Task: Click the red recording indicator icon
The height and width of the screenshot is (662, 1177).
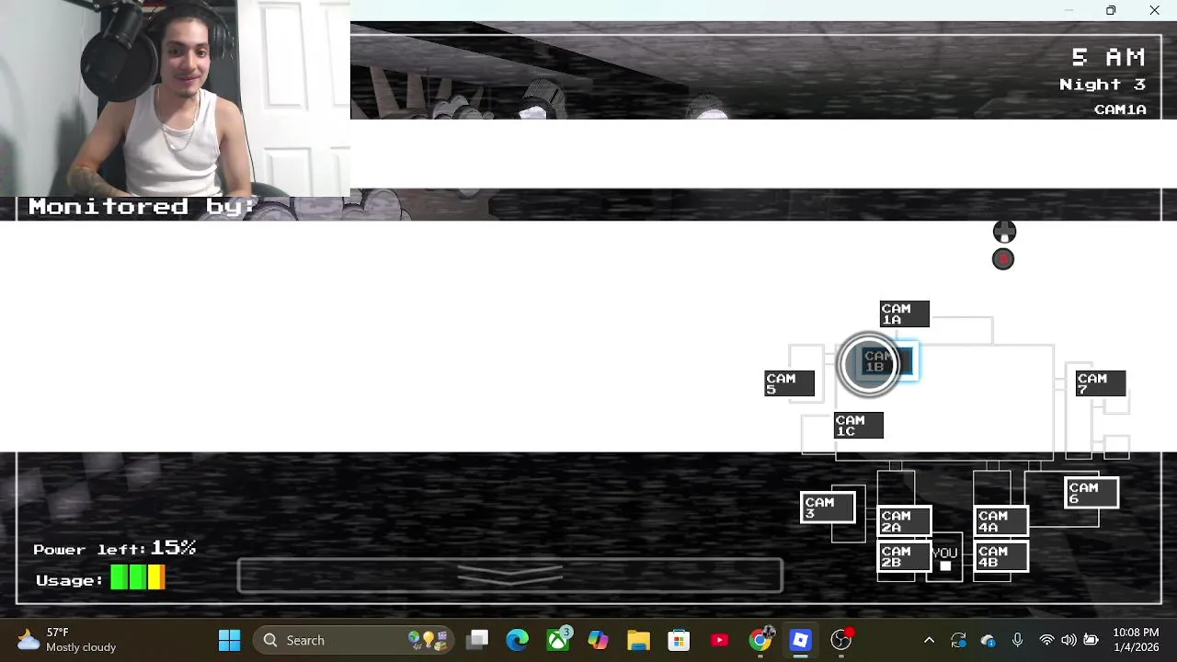Action: coord(1003,259)
